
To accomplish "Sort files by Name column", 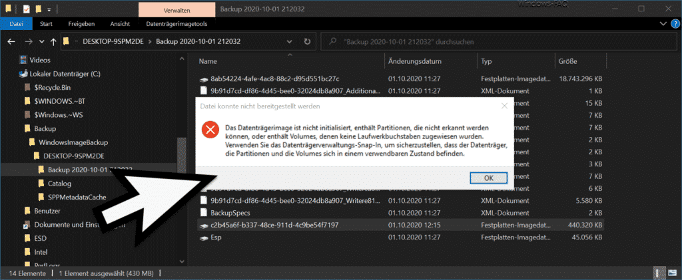I will pos(208,62).
